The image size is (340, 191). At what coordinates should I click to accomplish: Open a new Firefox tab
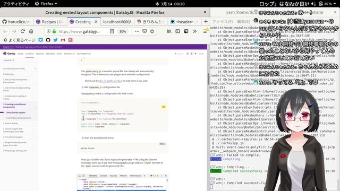pyautogui.click(x=206, y=22)
